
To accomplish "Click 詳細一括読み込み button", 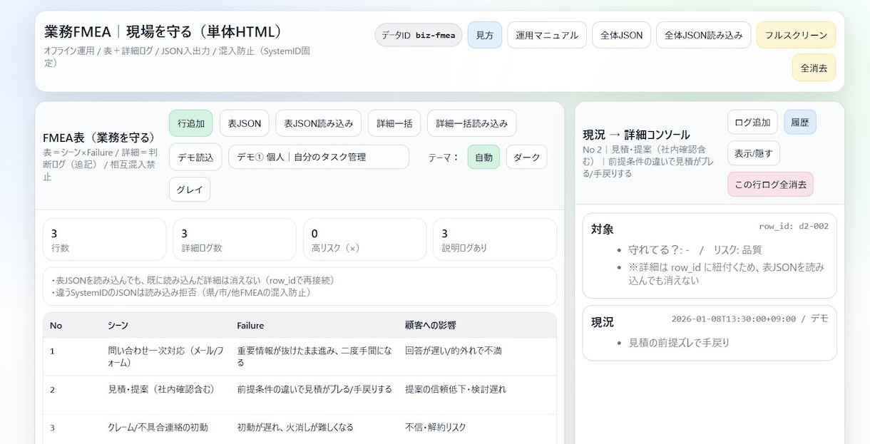I will 472,123.
